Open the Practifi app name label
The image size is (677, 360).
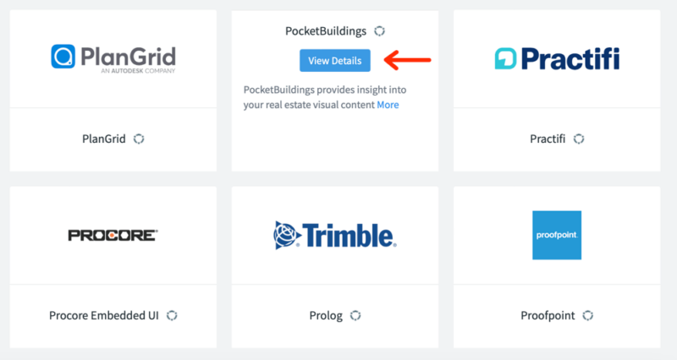548,139
